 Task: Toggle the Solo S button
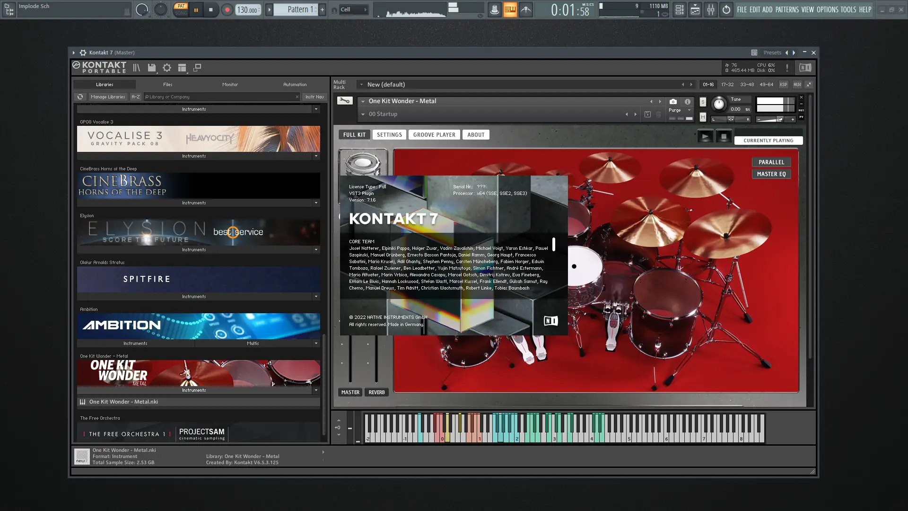pos(703,102)
